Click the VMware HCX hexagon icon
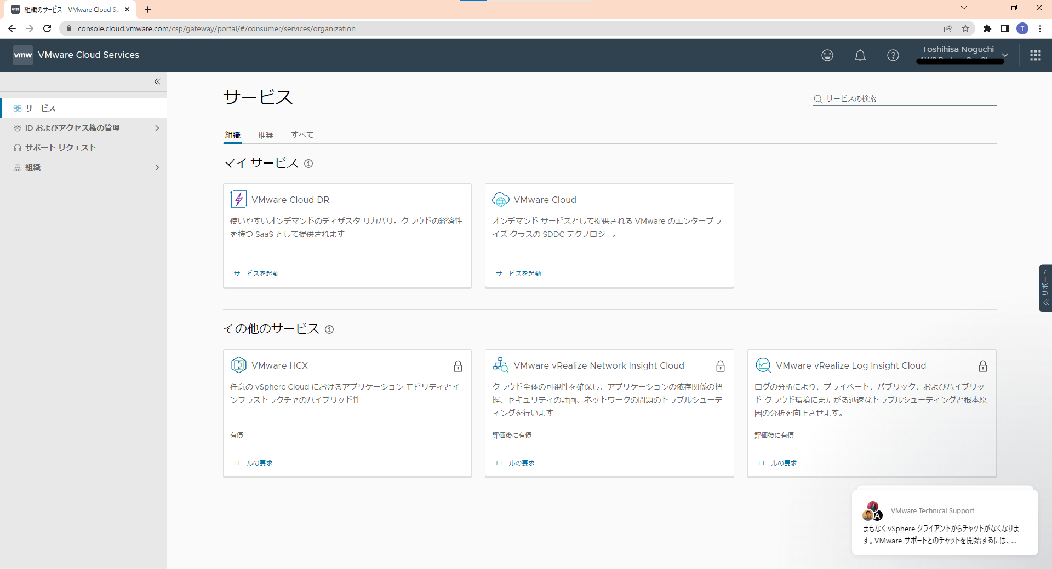The height and width of the screenshot is (569, 1052). coord(239,365)
